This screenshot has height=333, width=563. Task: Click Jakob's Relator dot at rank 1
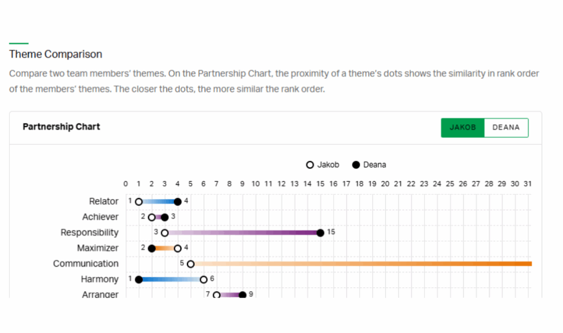(139, 202)
